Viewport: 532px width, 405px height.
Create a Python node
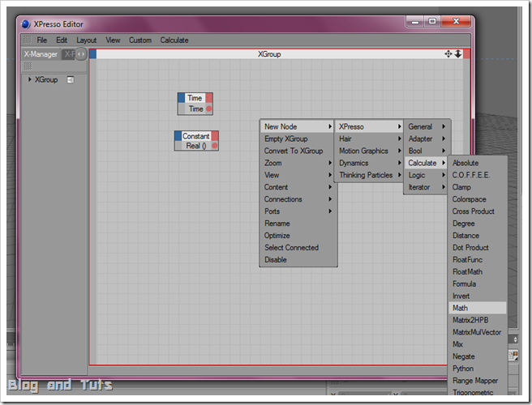478,369
